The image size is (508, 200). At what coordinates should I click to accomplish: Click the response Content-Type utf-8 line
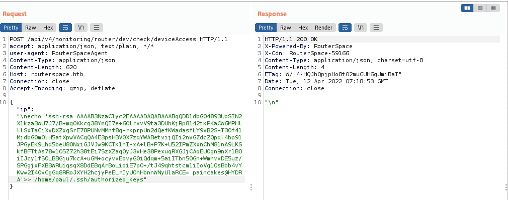344,61
